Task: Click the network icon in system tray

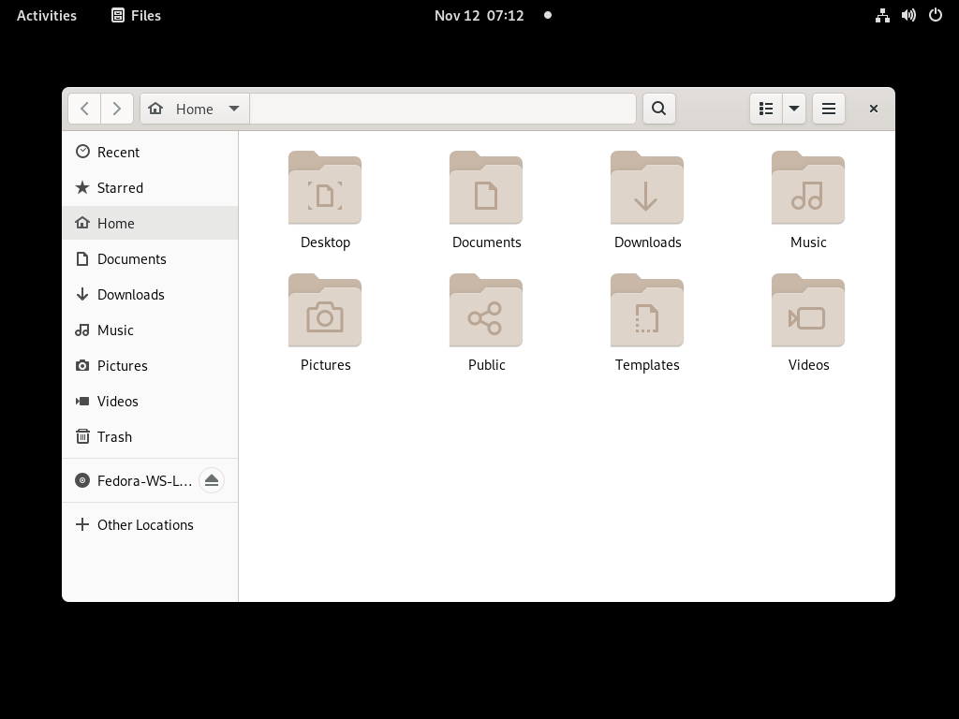Action: point(882,15)
